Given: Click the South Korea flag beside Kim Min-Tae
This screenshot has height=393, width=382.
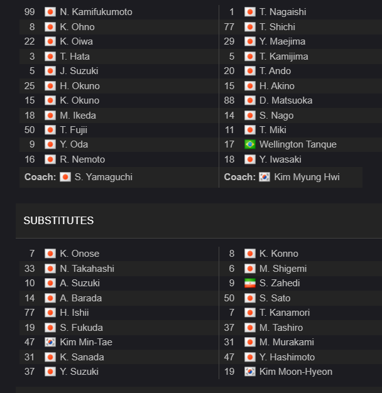Looking at the screenshot, I should pyautogui.click(x=50, y=342).
